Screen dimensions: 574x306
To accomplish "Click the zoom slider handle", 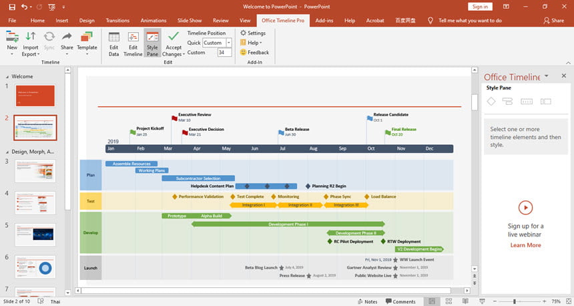I will 515,301.
